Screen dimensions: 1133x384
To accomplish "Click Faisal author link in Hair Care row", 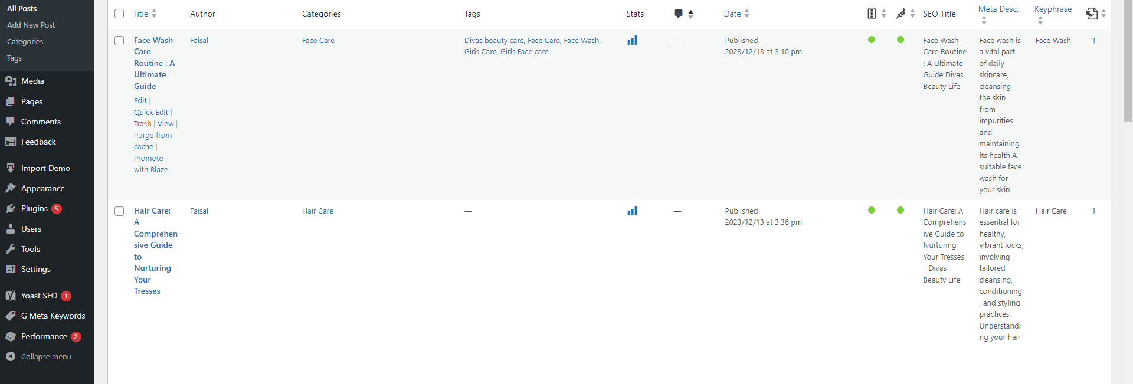I will point(199,211).
